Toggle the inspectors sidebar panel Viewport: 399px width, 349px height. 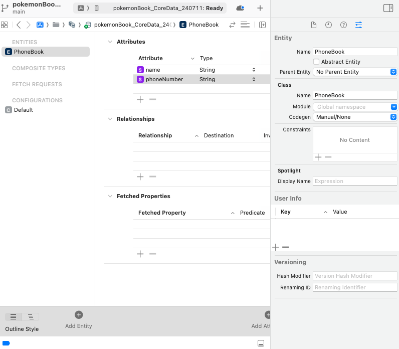pyautogui.click(x=388, y=8)
